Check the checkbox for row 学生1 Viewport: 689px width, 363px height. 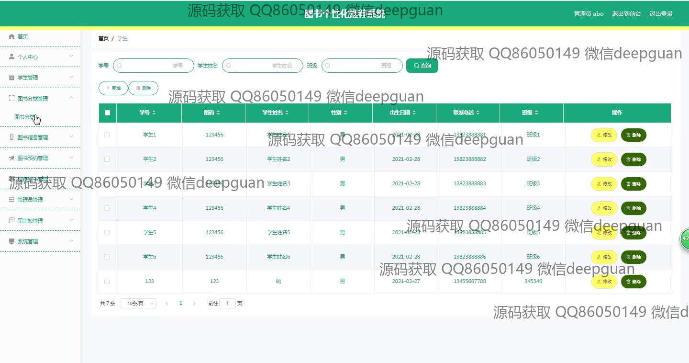(x=107, y=135)
